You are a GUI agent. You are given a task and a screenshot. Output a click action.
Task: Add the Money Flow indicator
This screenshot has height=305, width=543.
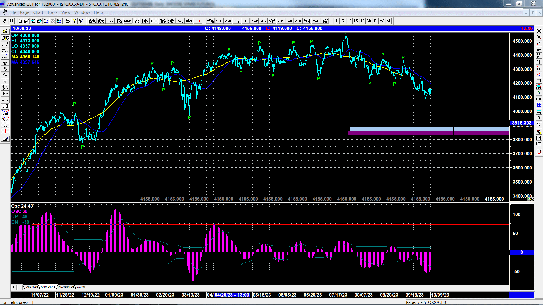point(324,21)
